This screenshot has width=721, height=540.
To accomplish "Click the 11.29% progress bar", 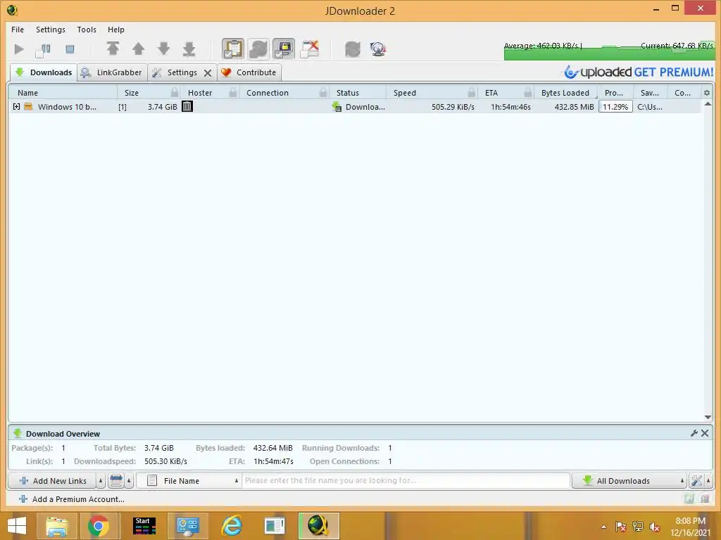I will click(x=615, y=107).
